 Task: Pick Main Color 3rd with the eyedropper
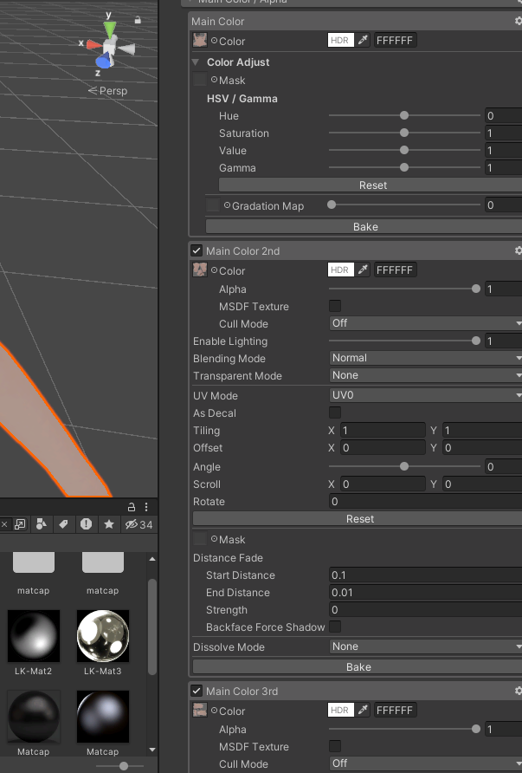(363, 711)
